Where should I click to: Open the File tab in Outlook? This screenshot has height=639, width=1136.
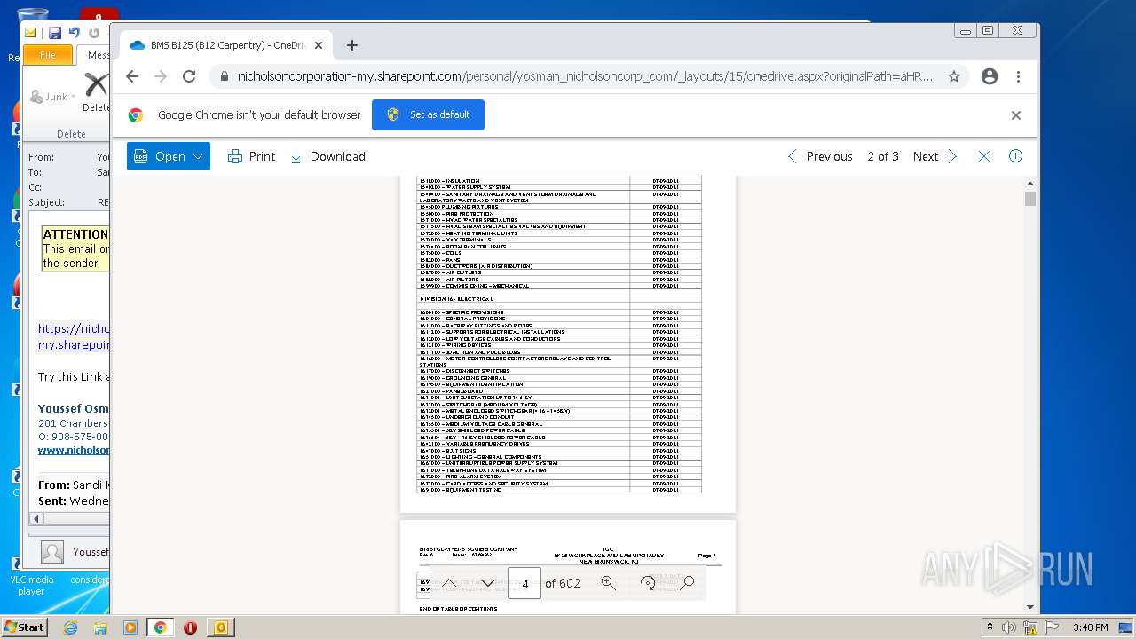click(x=48, y=55)
